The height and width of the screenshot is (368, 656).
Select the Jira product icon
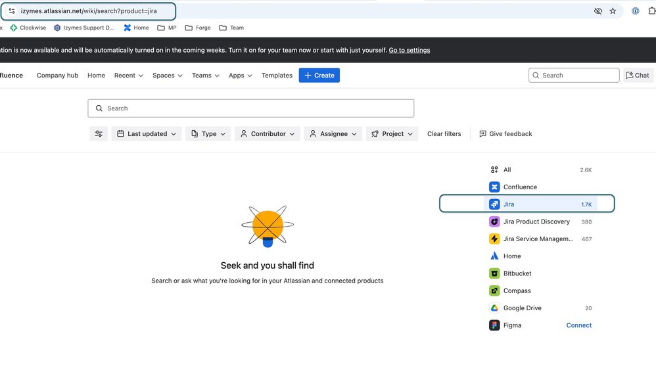[494, 204]
